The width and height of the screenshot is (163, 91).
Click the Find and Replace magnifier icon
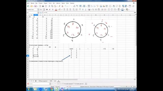coord(74,6)
